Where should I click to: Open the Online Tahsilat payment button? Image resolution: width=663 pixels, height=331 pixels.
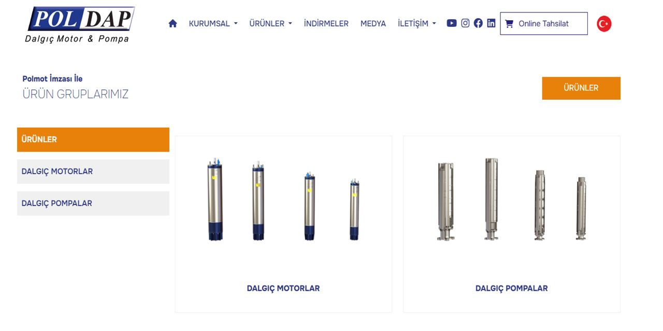(x=544, y=24)
